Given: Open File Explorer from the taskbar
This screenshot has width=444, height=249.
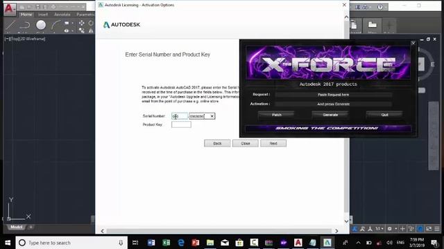Looking at the screenshot, I should pyautogui.click(x=210, y=243).
